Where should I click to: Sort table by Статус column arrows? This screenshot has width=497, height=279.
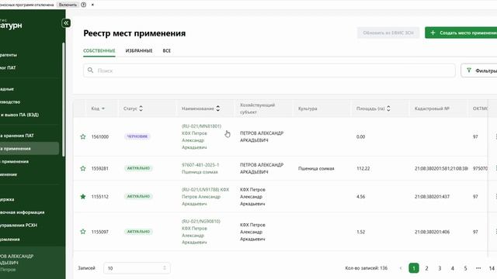click(141, 108)
